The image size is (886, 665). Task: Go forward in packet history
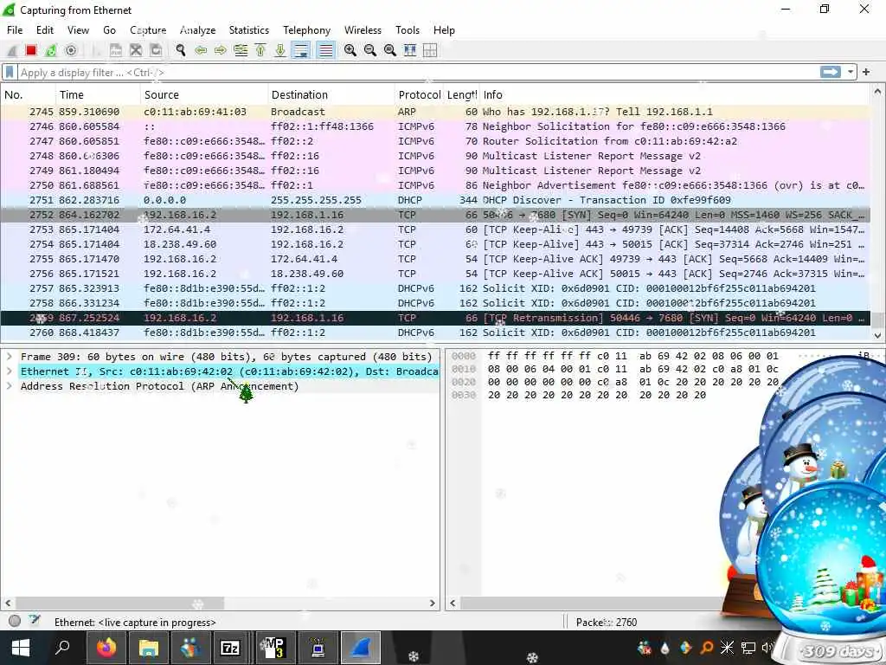click(x=221, y=50)
